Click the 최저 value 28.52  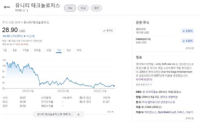point(23,106)
